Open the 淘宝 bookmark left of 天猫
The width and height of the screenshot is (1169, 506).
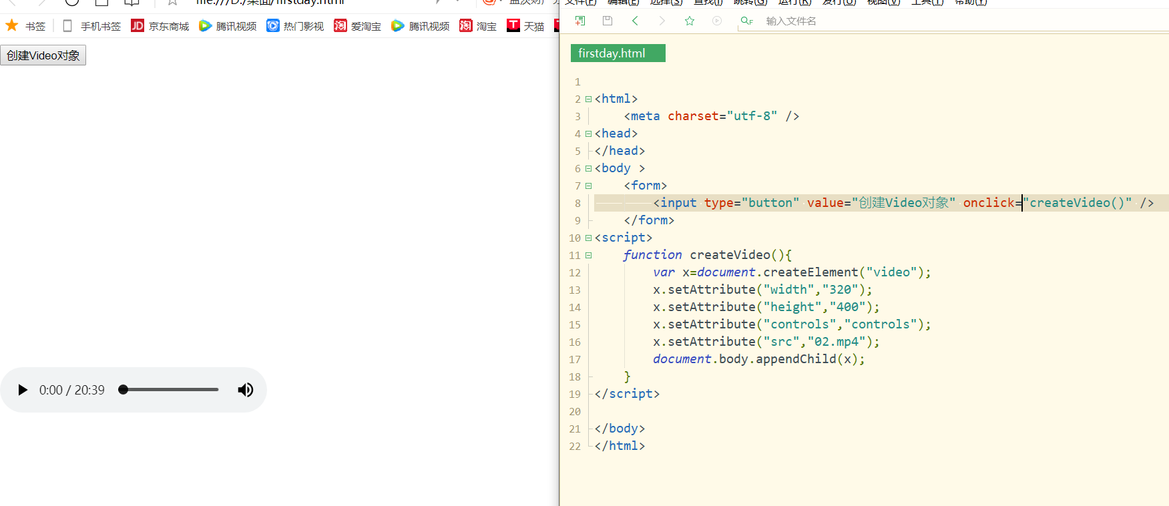pos(478,26)
